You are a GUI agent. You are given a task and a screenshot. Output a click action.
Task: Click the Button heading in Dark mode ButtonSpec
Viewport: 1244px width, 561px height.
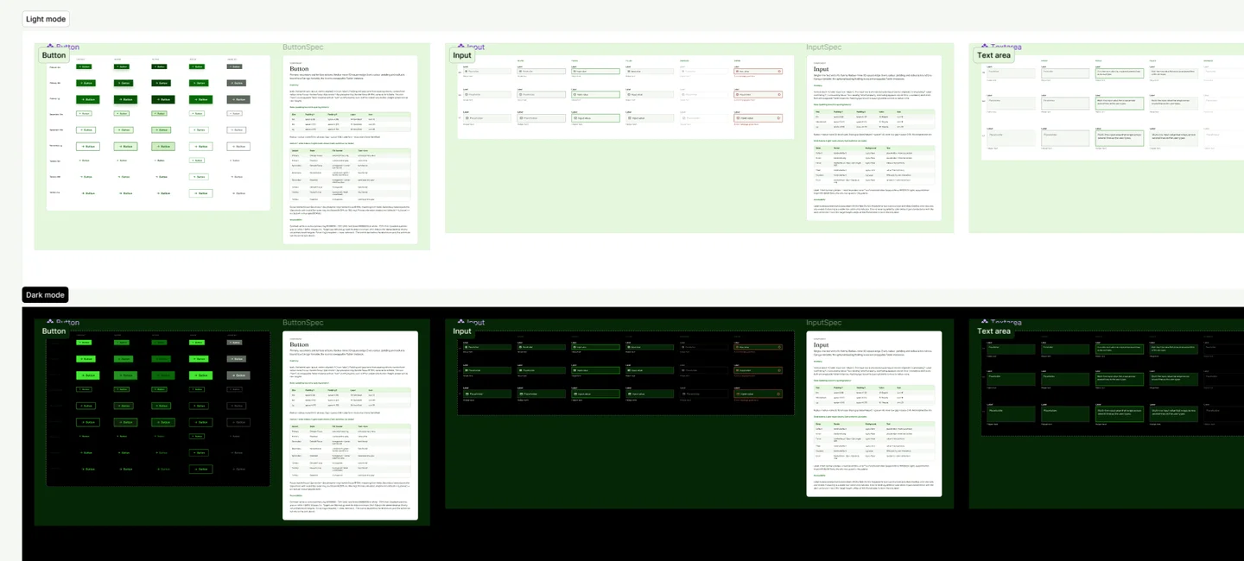(299, 344)
